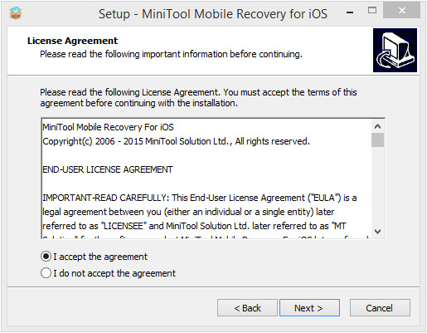This screenshot has height=333, width=427.
Task: Click the window title "Setup - MiniTool Mobile Recovery for iOS"
Action: pyautogui.click(x=213, y=14)
